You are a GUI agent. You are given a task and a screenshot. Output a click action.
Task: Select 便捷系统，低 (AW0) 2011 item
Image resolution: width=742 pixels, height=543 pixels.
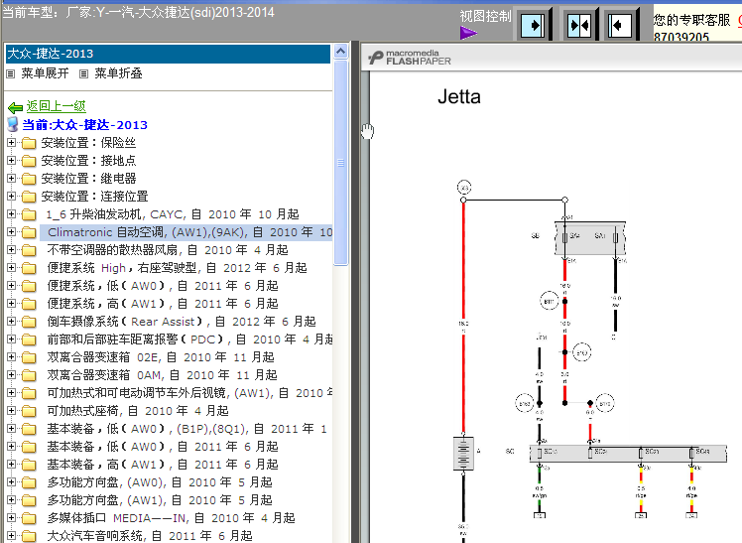pos(163,286)
